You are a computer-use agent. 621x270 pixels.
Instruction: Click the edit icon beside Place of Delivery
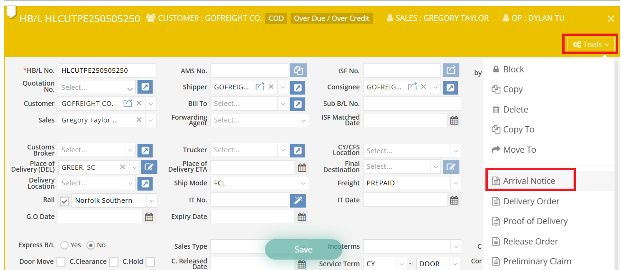tap(149, 167)
